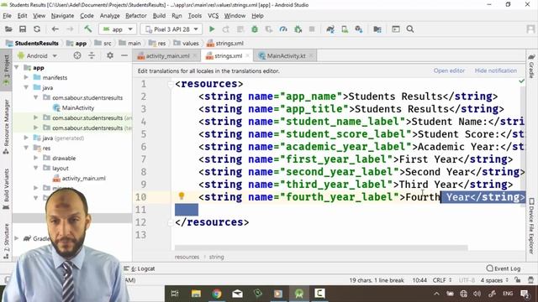
Task: Open Pixel 3 API 28 device dropdown
Action: click(x=171, y=29)
